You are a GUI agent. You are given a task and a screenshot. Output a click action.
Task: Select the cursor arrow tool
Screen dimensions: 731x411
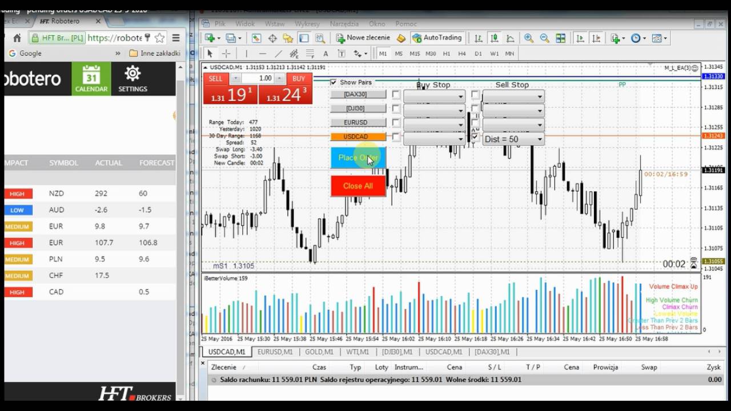(x=210, y=54)
